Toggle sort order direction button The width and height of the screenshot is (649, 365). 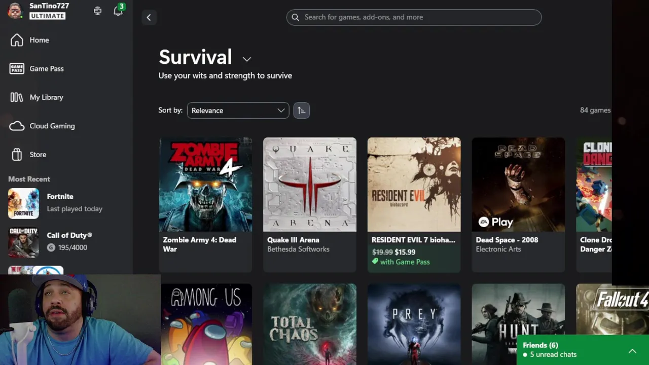[301, 111]
